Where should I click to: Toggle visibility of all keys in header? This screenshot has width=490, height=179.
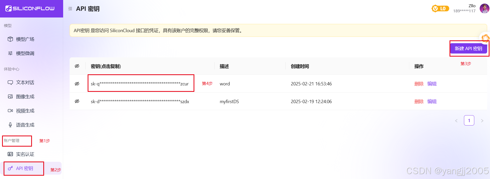coord(77,66)
